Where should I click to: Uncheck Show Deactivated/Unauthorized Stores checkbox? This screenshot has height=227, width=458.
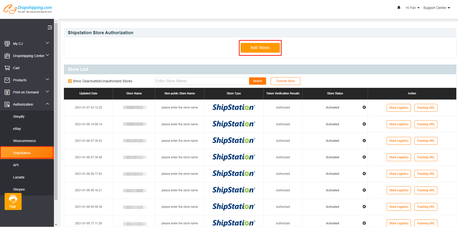coord(70,81)
